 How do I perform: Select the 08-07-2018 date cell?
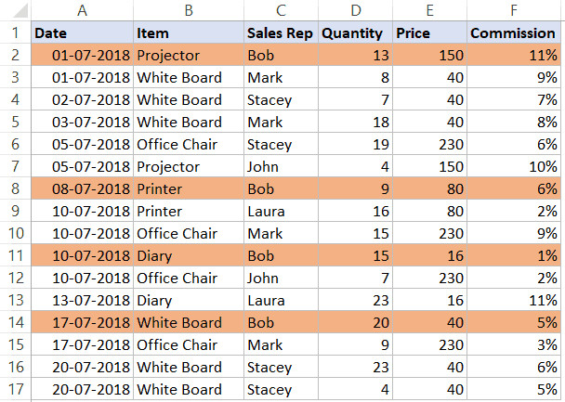coord(82,189)
